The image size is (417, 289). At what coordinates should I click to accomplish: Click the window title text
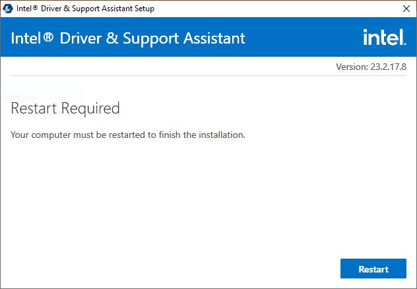(85, 9)
